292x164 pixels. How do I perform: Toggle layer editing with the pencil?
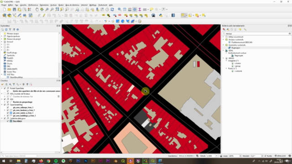click(x=44, y=15)
